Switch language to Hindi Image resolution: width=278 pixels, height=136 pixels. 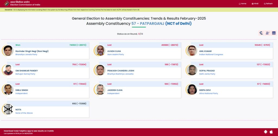tap(255, 4)
